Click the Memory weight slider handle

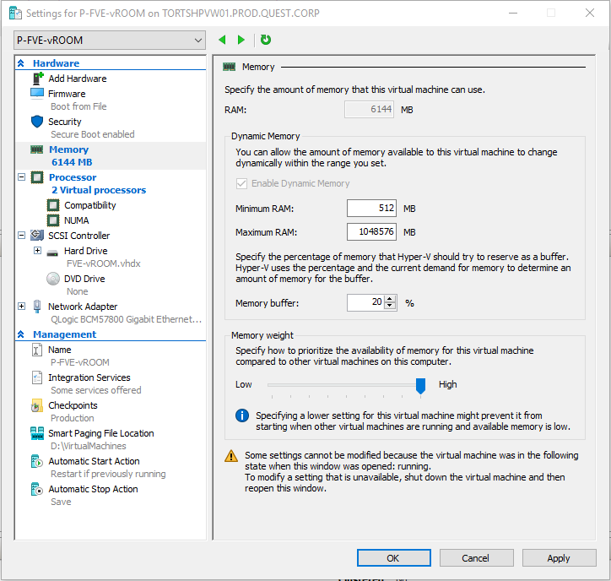[420, 385]
